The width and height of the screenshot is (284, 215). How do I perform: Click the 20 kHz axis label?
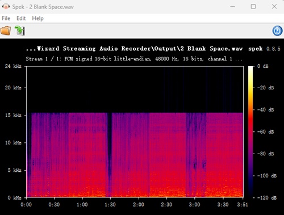click(x=13, y=88)
